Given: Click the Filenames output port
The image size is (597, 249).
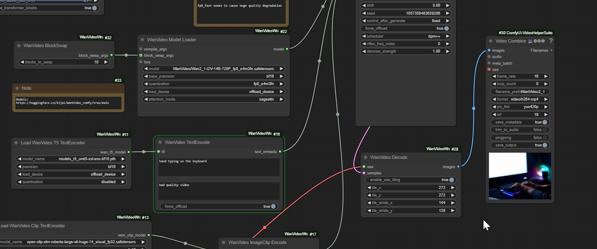Looking at the screenshot, I should (552, 50).
